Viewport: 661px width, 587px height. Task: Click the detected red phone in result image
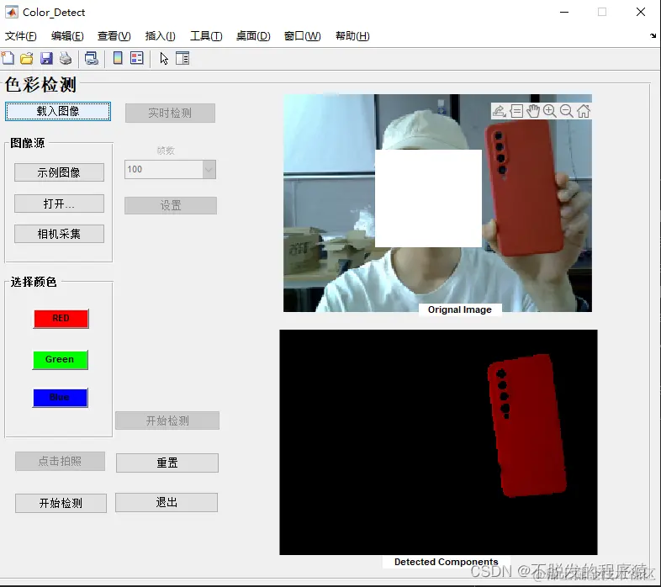[527, 426]
